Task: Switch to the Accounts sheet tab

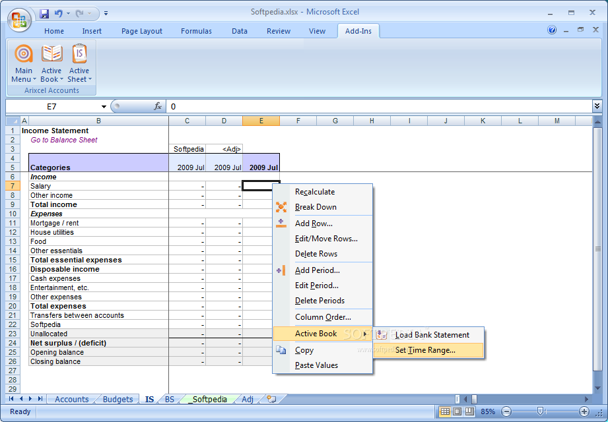Action: point(72,399)
